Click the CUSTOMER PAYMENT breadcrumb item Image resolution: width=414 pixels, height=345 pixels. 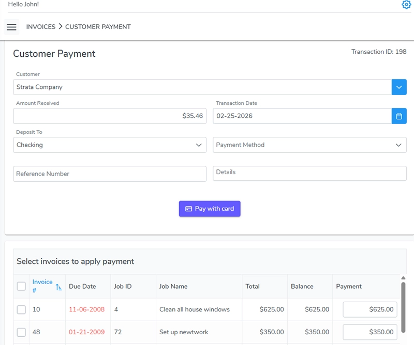coord(98,27)
